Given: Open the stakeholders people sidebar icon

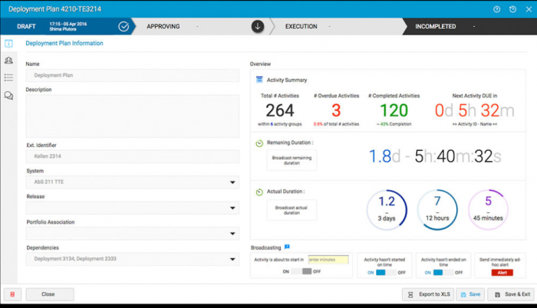Looking at the screenshot, I should coord(8,61).
